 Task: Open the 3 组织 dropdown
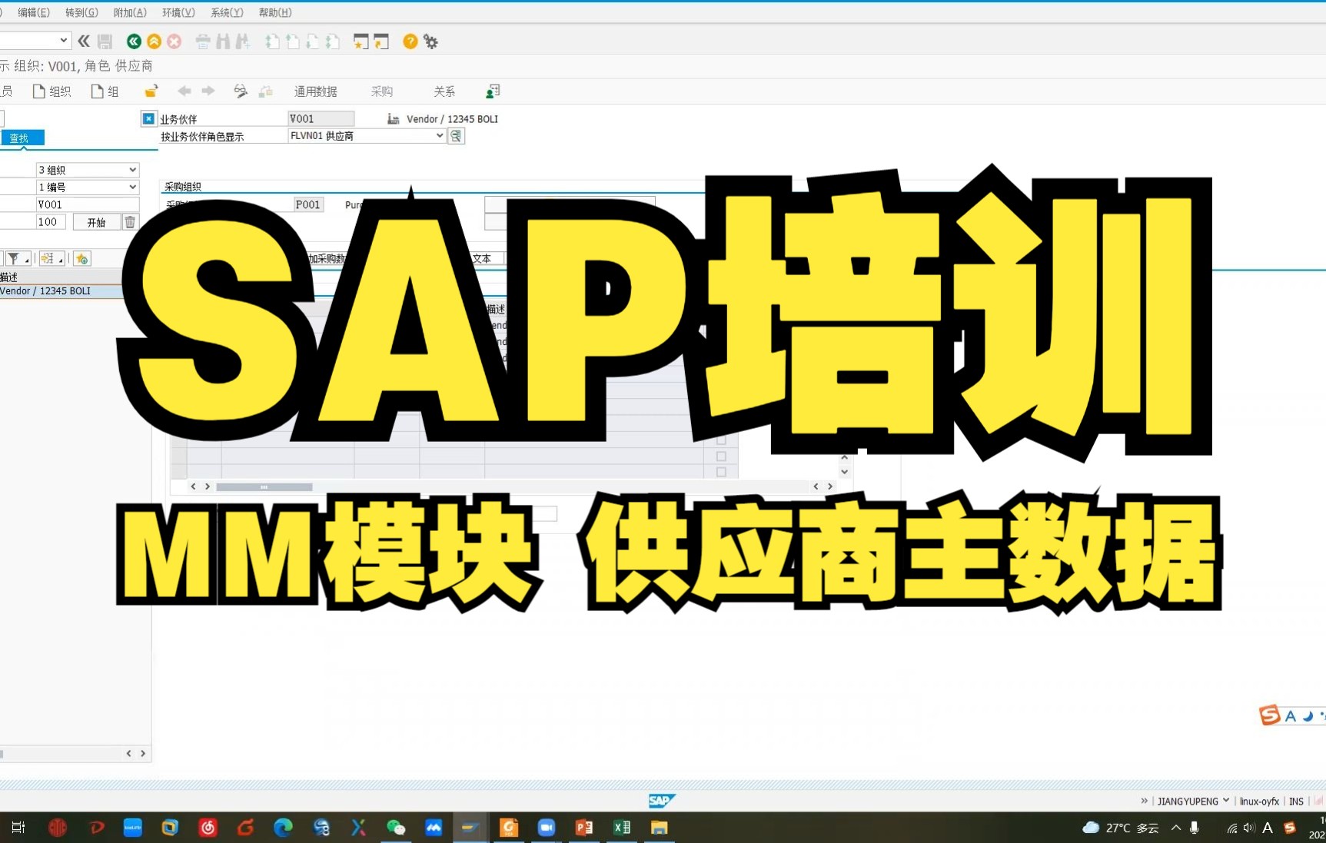132,170
